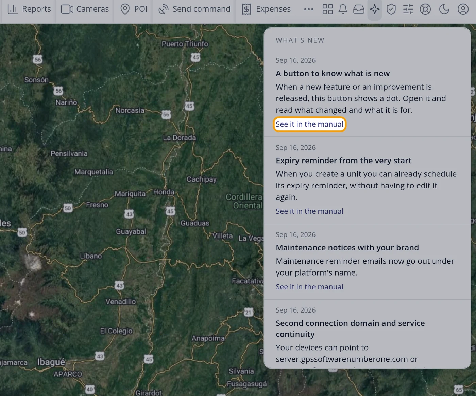Click the shield check icon

[x=391, y=9]
